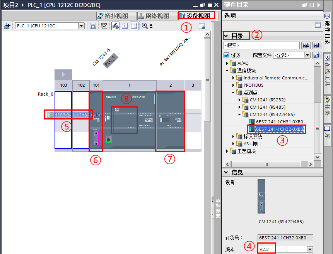Screen dimensions: 333x254
Task: Click the zoom magnifier tool icon
Action: [x=145, y=26]
